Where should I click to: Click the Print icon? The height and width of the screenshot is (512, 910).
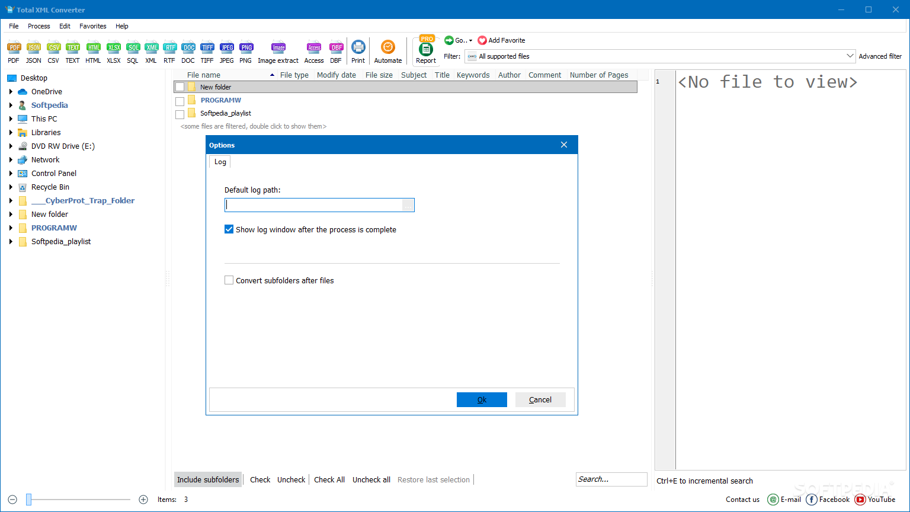click(x=358, y=47)
